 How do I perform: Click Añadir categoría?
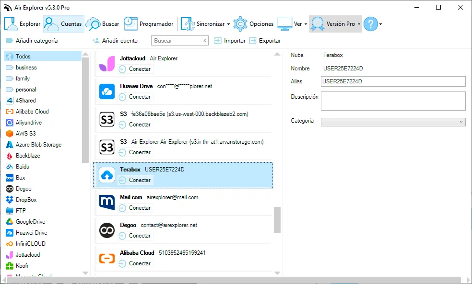click(x=32, y=41)
